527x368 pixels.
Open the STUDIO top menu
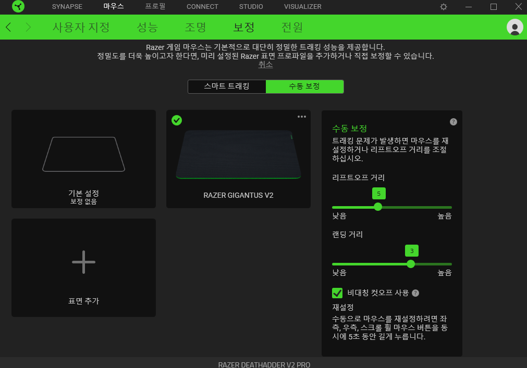tap(251, 7)
